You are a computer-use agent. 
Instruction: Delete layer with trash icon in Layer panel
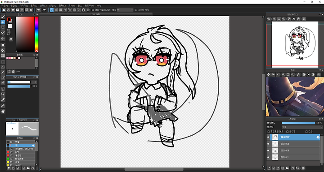click(303, 168)
